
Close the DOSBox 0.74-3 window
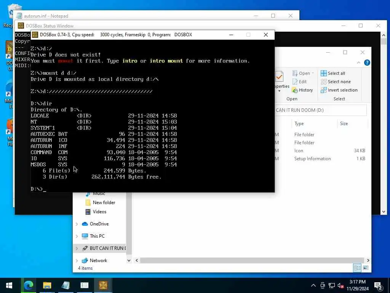(265, 35)
